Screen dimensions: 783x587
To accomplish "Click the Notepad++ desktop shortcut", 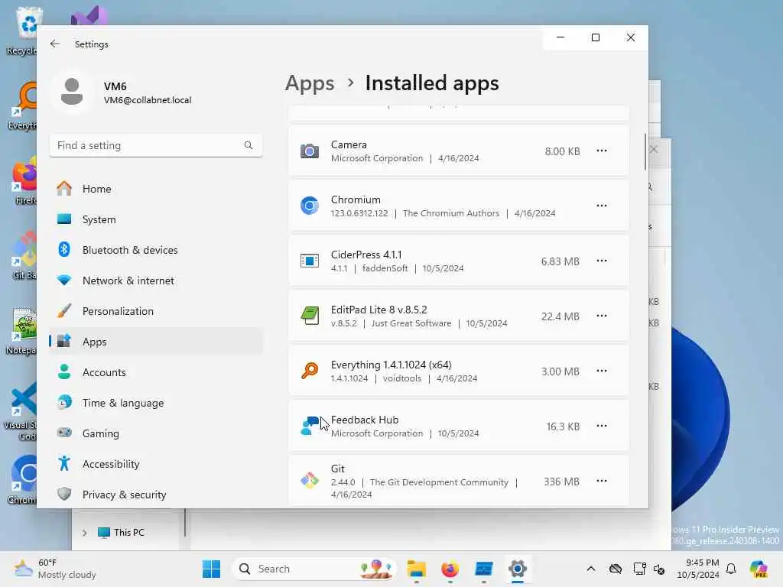I will 22,331.
